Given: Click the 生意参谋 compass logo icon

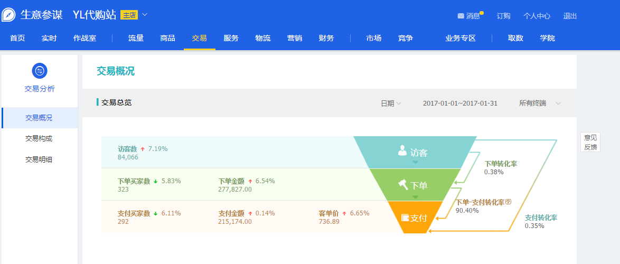Looking at the screenshot, I should tap(8, 15).
